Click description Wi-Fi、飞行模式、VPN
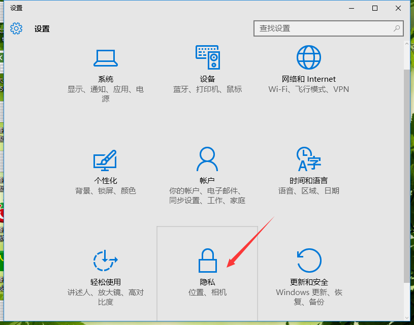 309,89
